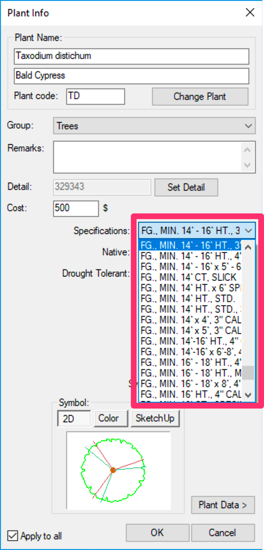The image size is (264, 550).
Task: Click the Remarks box scroll down arrow
Action: click(247, 165)
